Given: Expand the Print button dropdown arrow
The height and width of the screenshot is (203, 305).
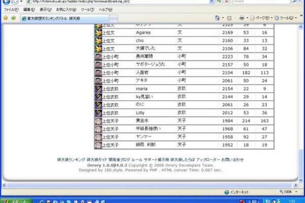Looking at the screenshot, I should coord(247,18).
